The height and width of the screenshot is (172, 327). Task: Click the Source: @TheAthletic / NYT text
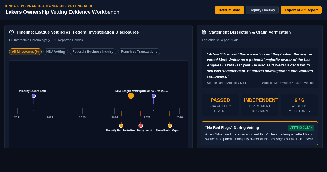(x=226, y=83)
